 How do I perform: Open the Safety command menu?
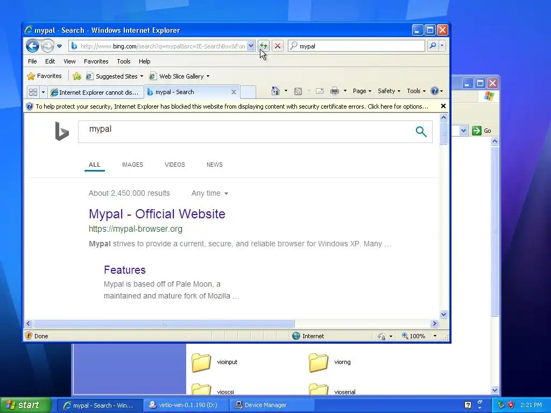388,91
